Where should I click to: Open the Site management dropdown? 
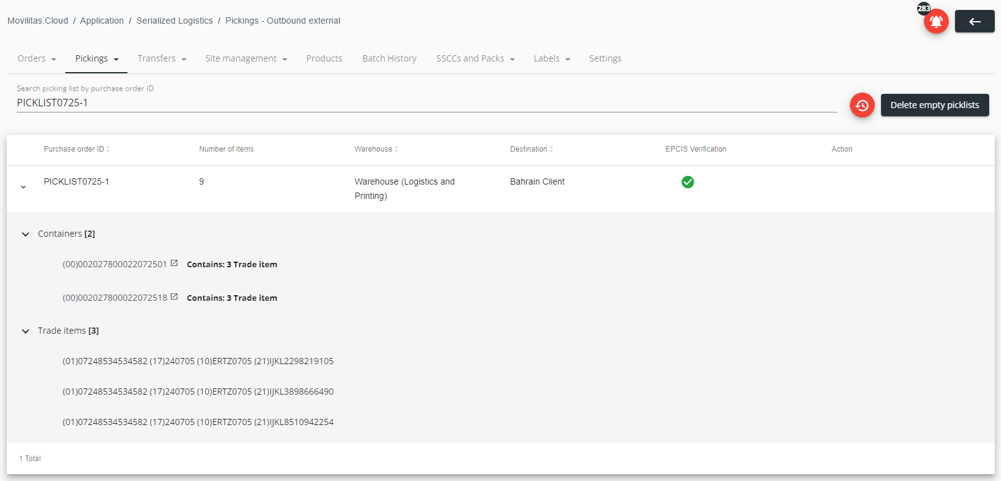click(246, 58)
